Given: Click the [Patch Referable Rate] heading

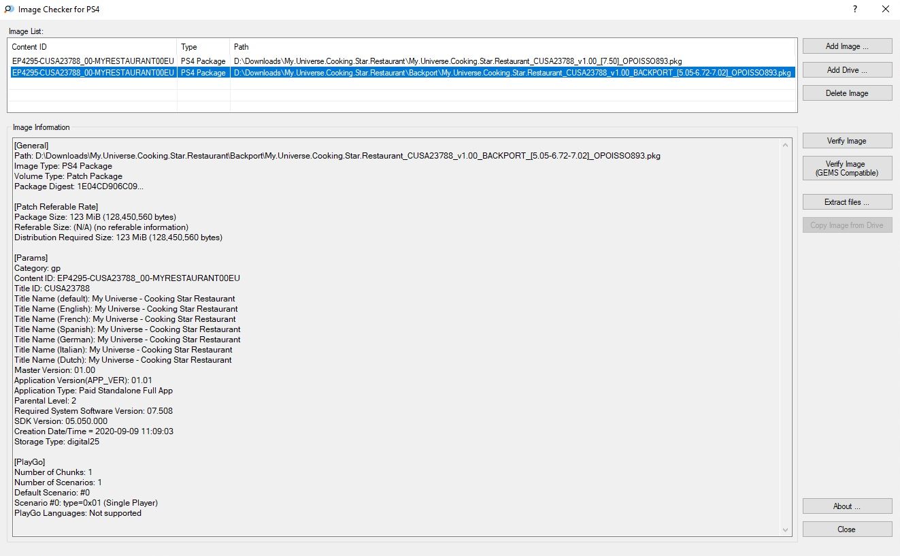Looking at the screenshot, I should (x=56, y=207).
